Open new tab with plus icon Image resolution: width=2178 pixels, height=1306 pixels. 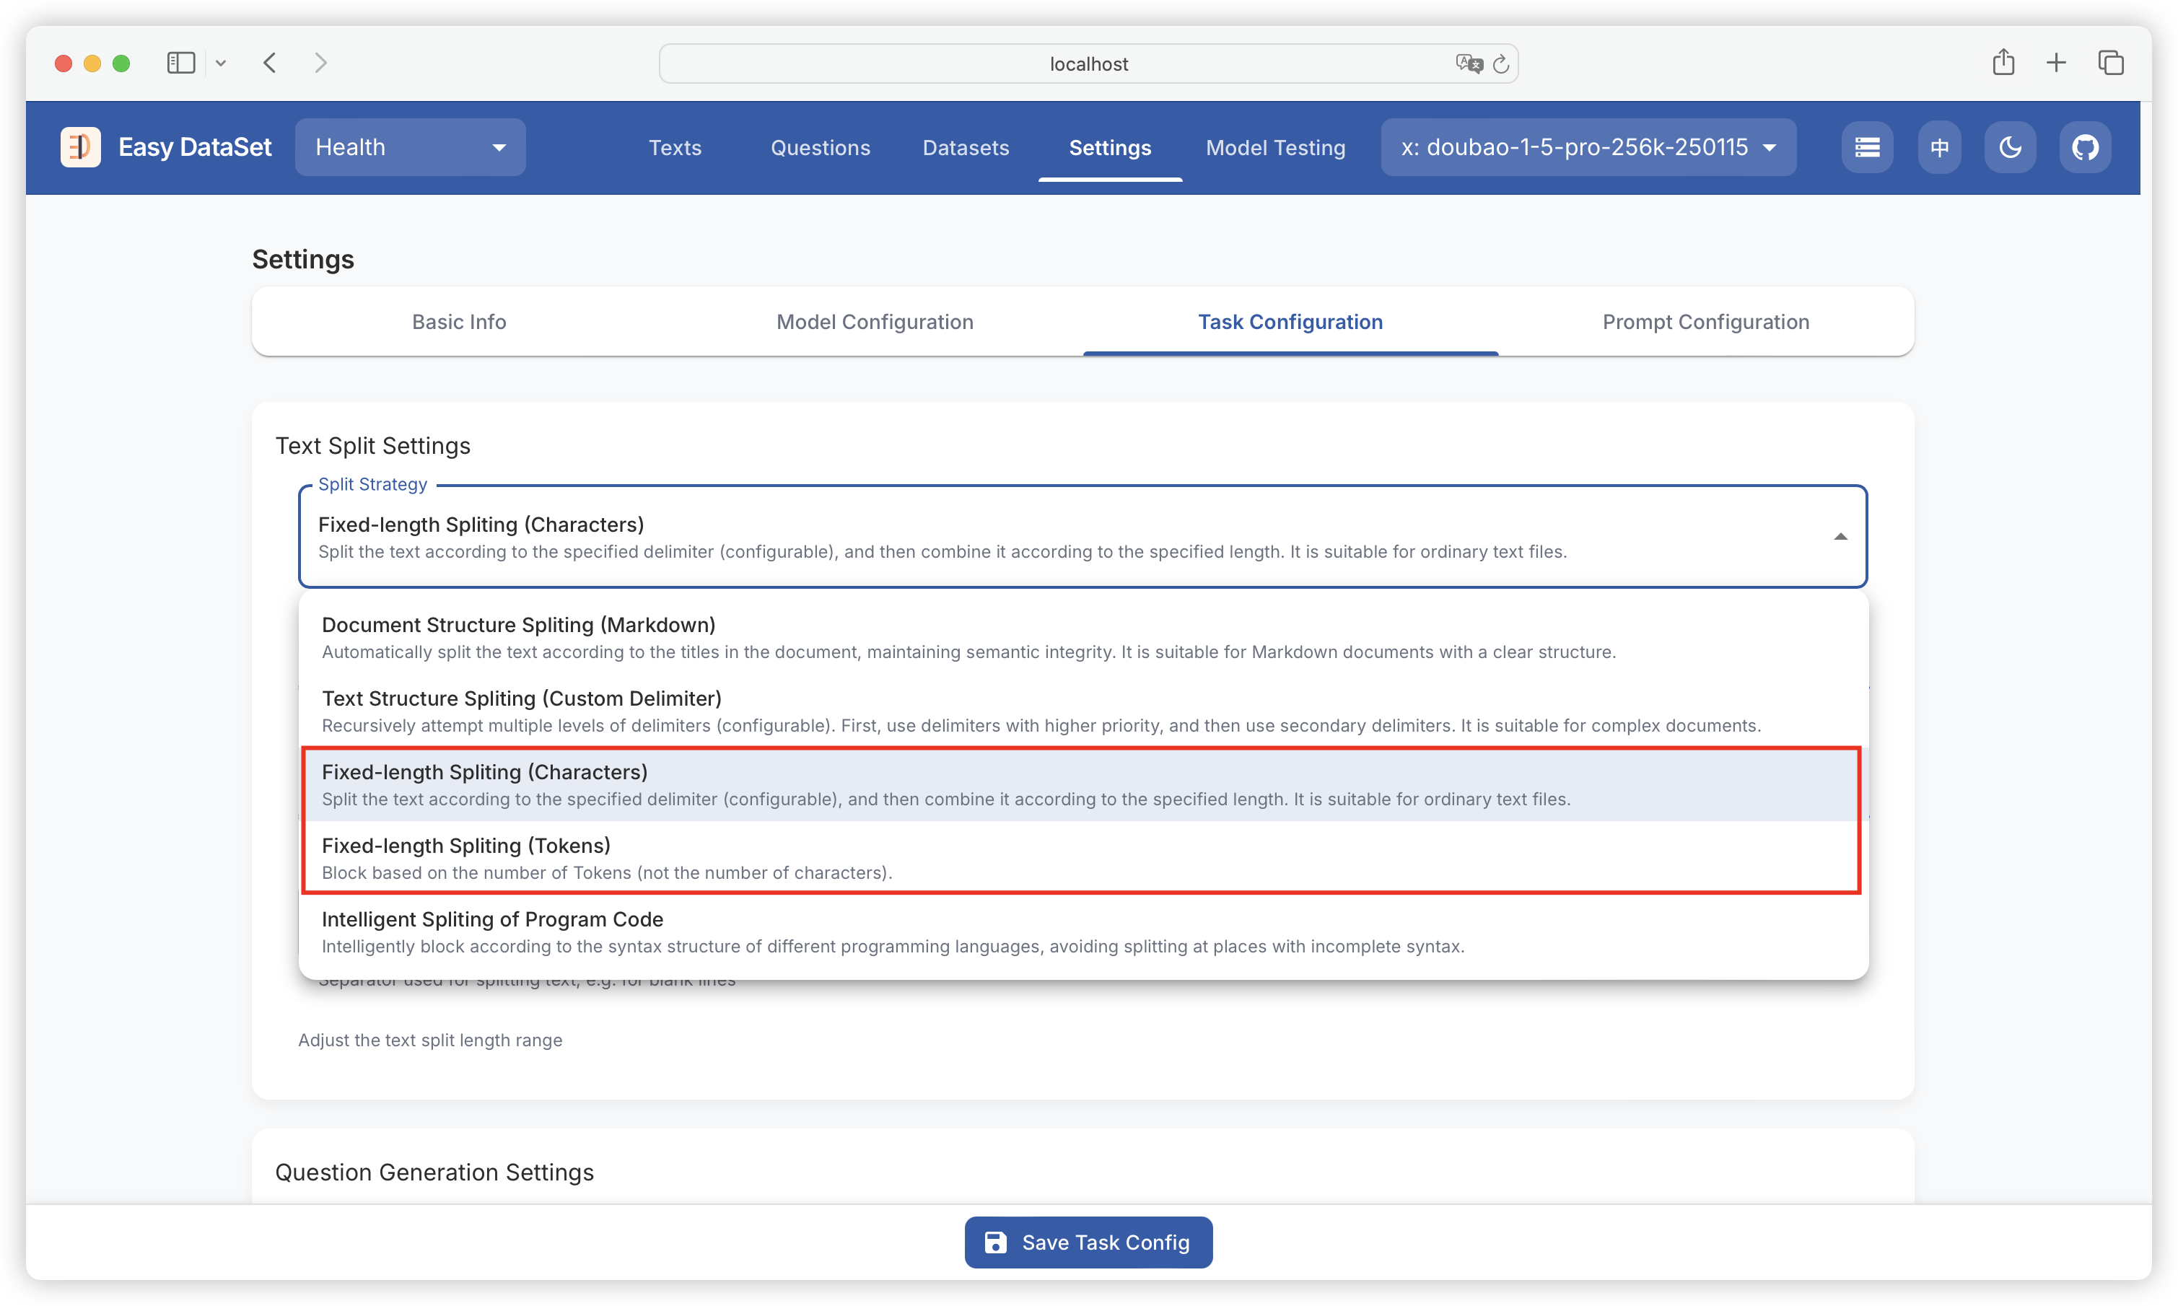pos(2057,63)
